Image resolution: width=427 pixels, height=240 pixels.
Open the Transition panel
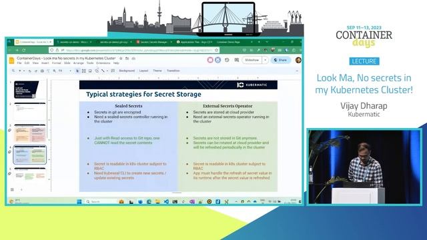click(x=173, y=71)
